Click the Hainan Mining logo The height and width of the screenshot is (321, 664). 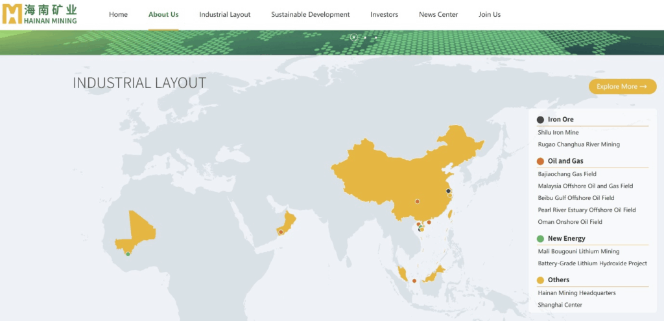[x=40, y=14]
